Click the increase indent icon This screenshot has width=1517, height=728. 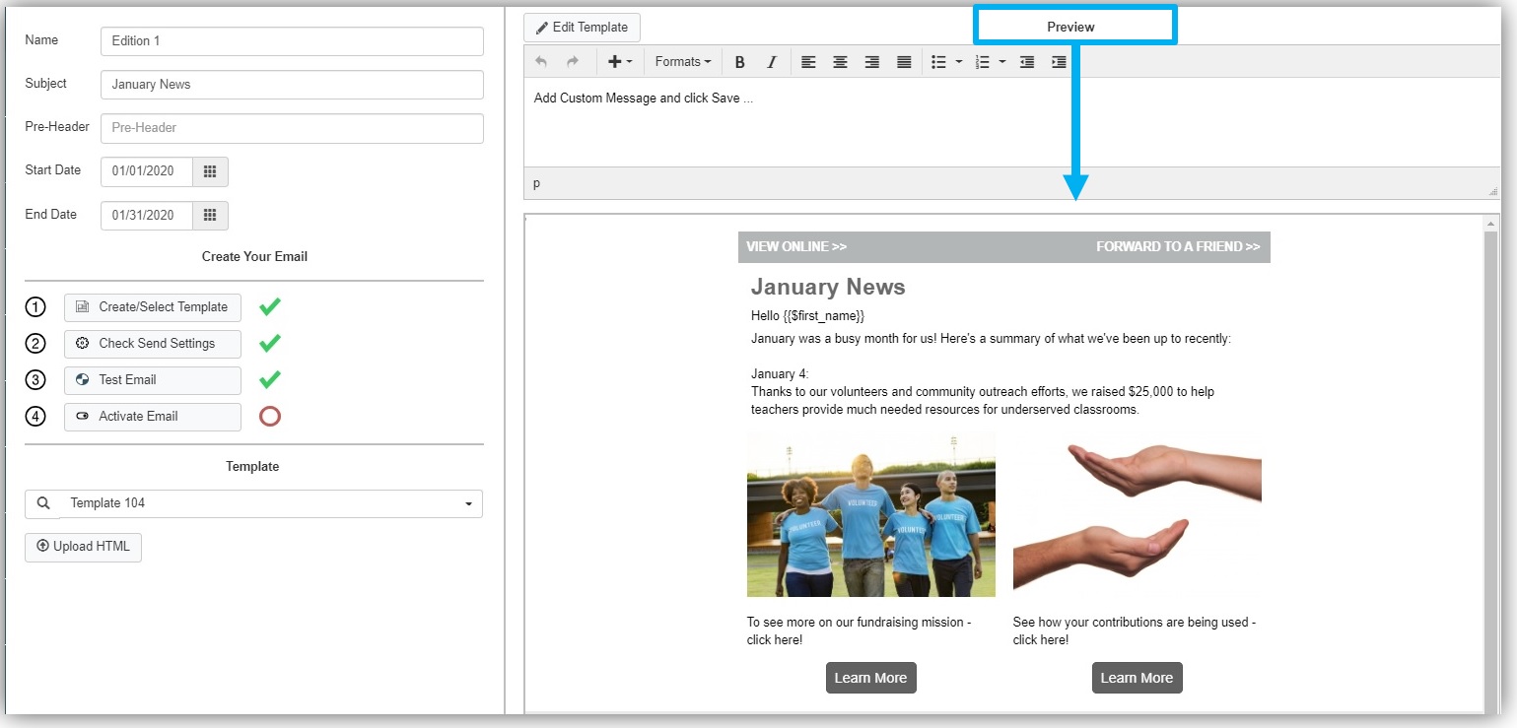tap(1059, 62)
